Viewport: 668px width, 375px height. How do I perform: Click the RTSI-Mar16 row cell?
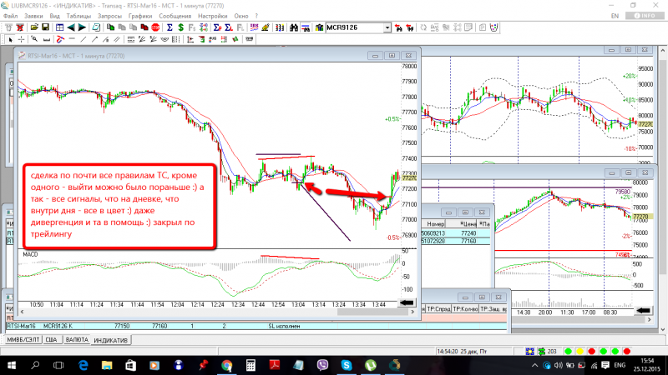pos(22,326)
